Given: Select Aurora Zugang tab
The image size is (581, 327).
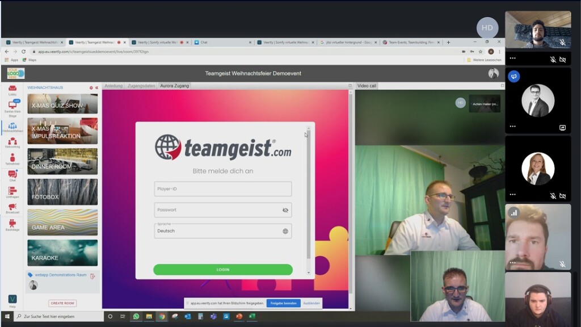Looking at the screenshot, I should pos(175,86).
